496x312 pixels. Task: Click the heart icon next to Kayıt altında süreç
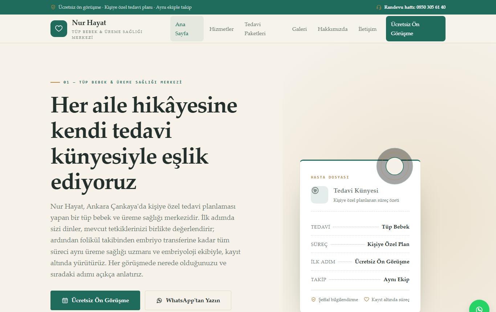(366, 300)
